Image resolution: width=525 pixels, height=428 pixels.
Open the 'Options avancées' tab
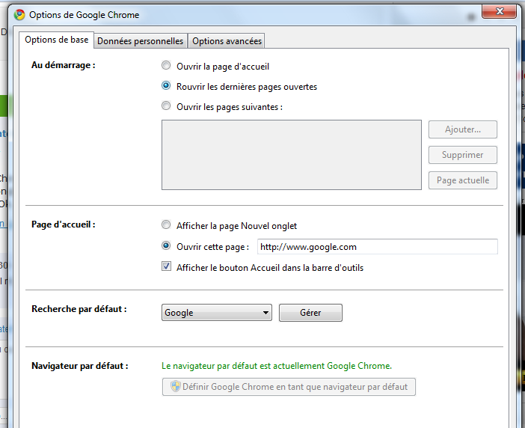(227, 41)
